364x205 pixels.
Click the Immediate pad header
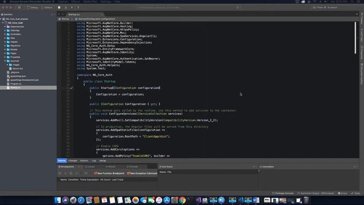click(x=267, y=167)
